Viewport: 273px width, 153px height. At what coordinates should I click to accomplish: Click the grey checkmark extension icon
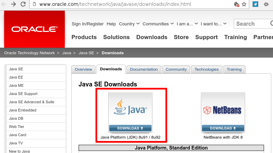(x=266, y=4)
